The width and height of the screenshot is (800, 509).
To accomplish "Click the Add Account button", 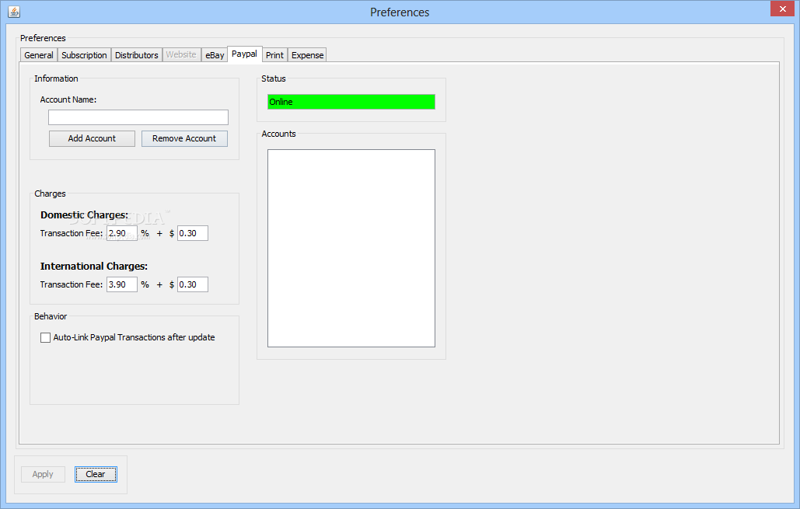I will (x=92, y=139).
